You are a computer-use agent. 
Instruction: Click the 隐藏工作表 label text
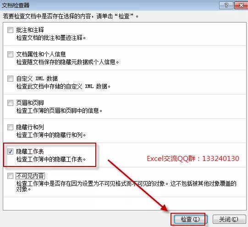[30, 151]
